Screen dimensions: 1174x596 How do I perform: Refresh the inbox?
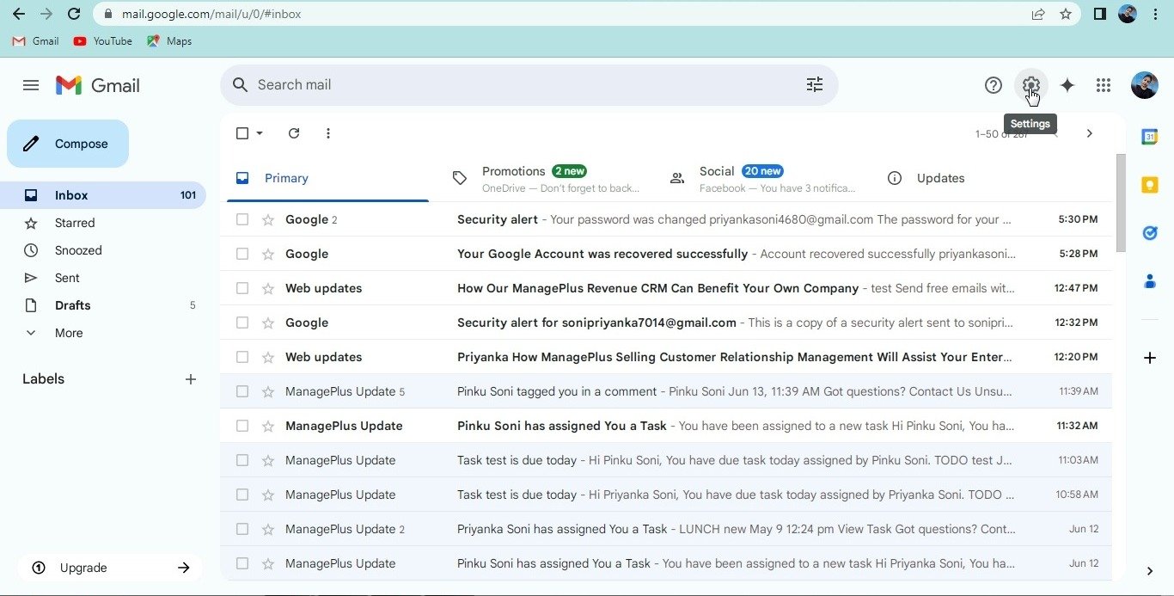pyautogui.click(x=294, y=133)
